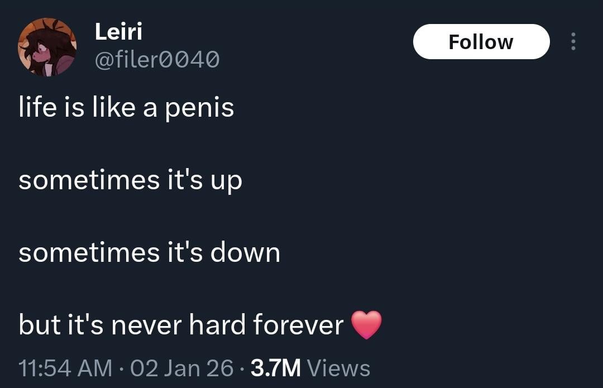Click the red heart emoji

click(366, 325)
